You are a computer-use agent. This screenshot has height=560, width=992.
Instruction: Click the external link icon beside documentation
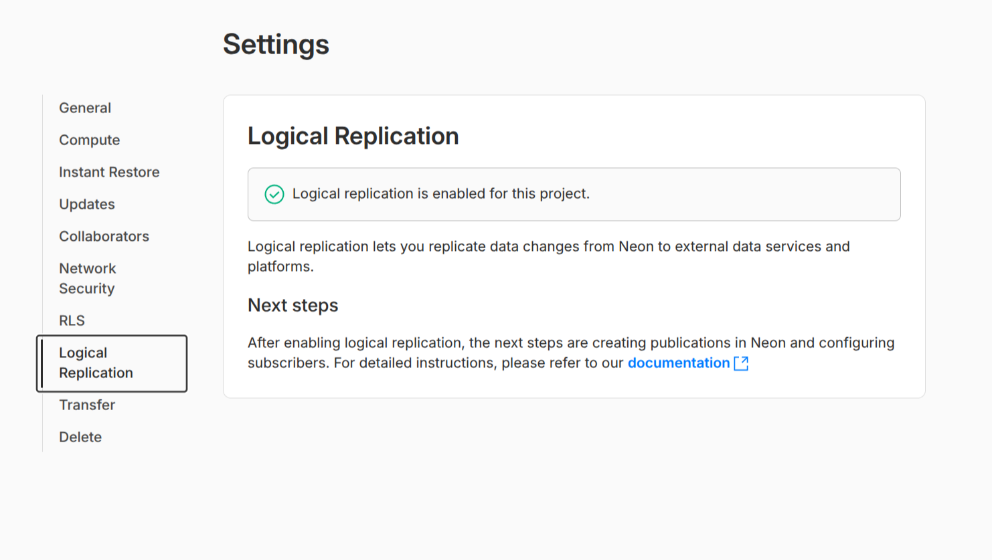click(x=741, y=363)
